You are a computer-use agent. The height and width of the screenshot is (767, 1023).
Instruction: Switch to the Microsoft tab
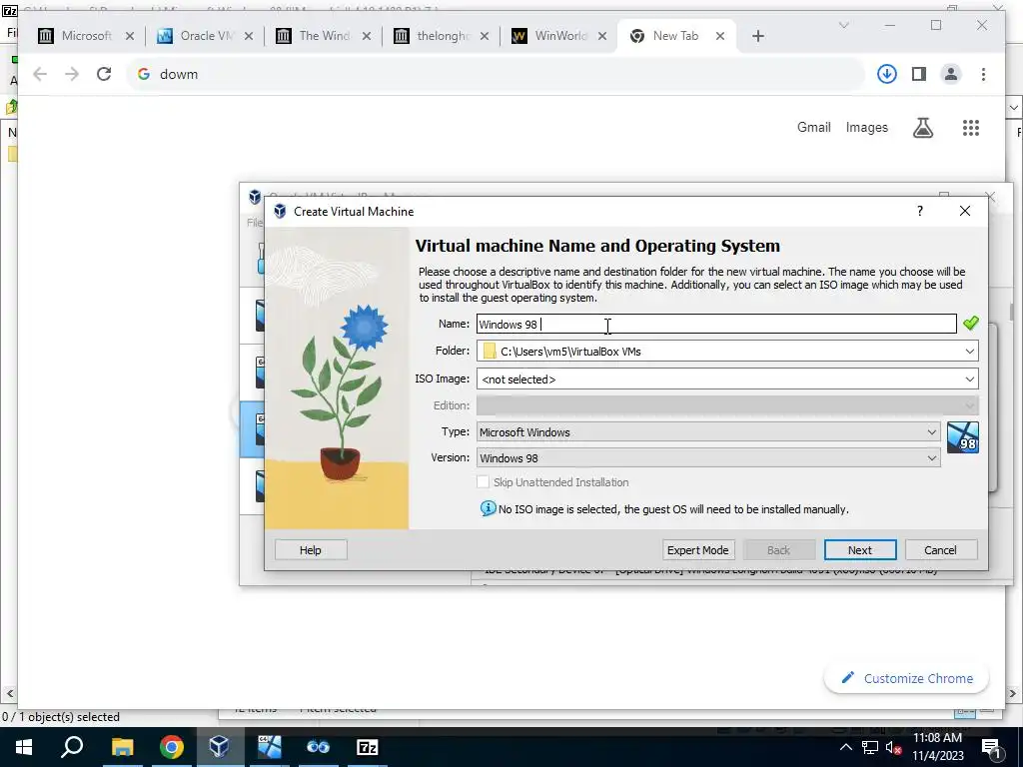pos(86,36)
